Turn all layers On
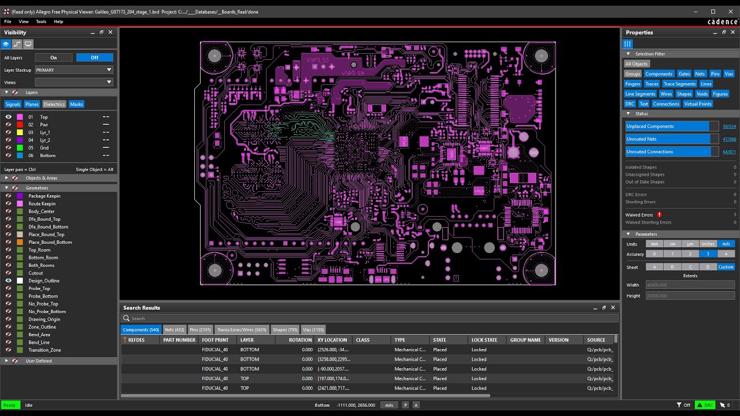 click(x=54, y=58)
